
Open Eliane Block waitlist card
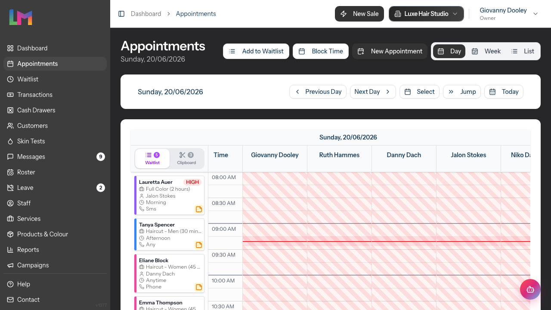170,273
